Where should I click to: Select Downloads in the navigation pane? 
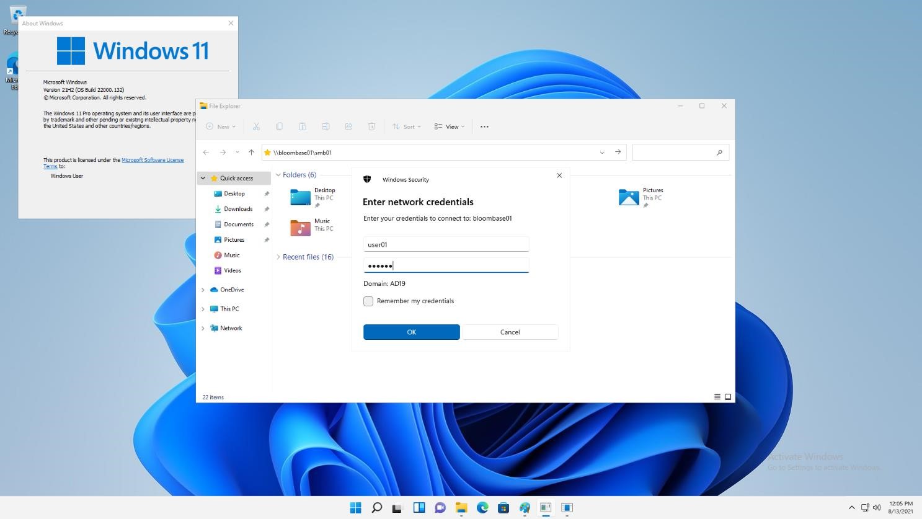[238, 209]
